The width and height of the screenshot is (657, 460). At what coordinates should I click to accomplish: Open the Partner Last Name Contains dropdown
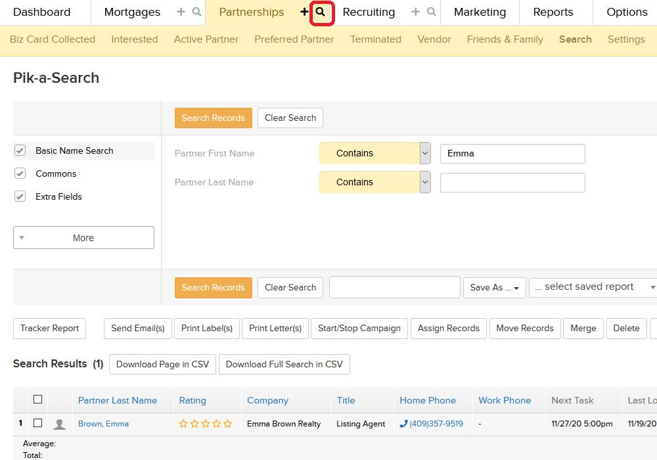pos(375,182)
